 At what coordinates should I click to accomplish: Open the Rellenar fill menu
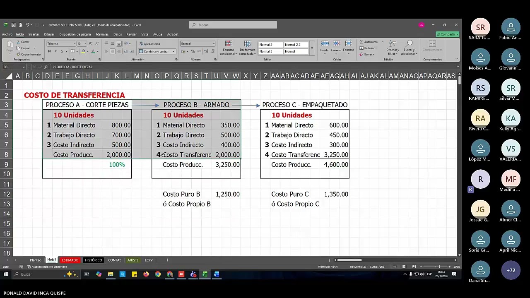tap(367, 48)
